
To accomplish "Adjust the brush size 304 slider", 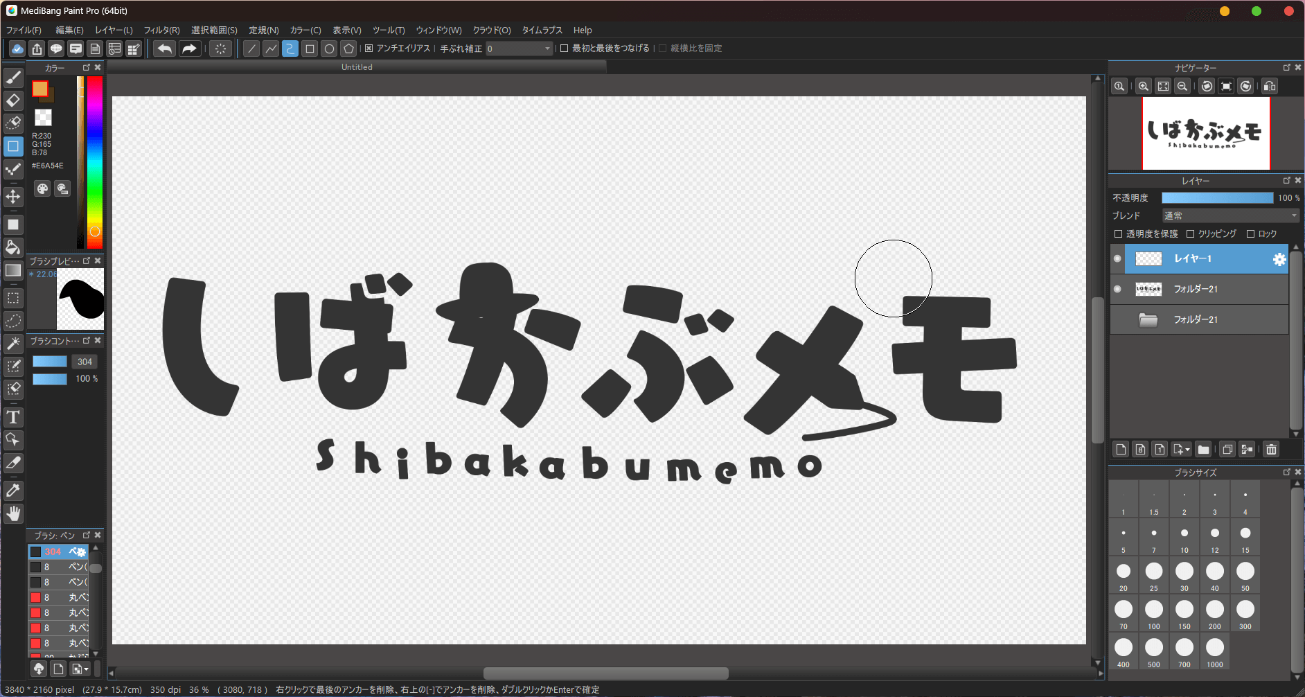I will pos(50,362).
